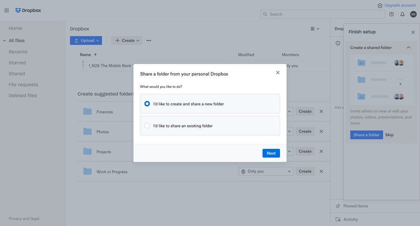
Task: Click the Projects folder icon
Action: (87, 151)
